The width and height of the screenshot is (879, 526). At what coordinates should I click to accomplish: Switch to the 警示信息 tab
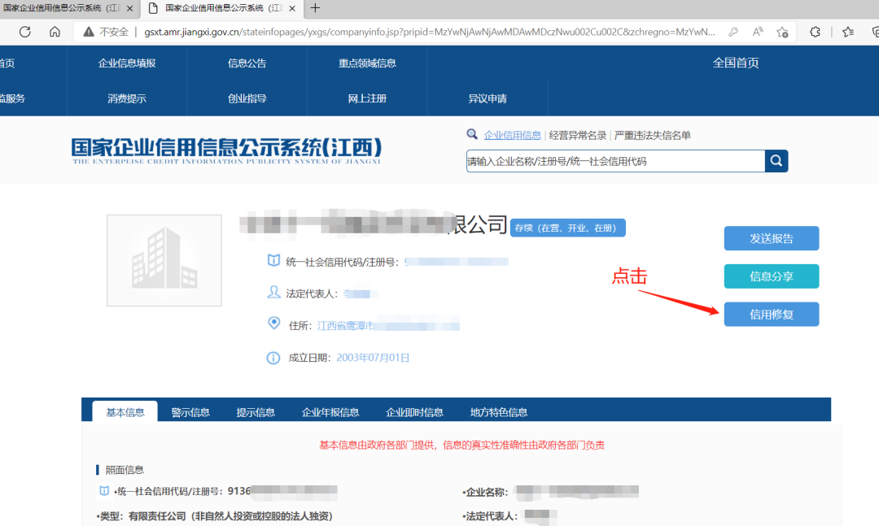pyautogui.click(x=190, y=411)
